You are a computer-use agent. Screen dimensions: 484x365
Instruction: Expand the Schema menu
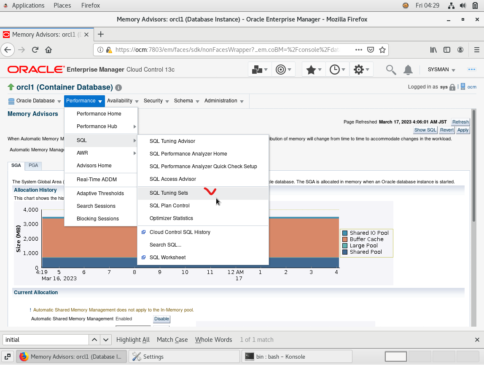(x=186, y=101)
